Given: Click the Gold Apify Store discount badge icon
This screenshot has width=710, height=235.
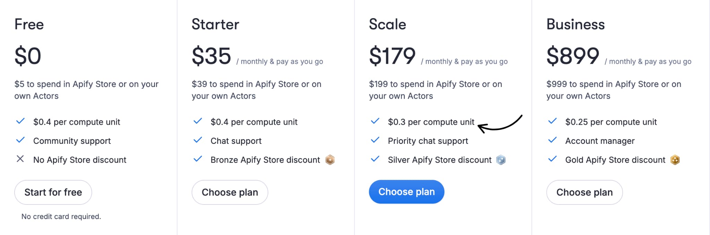Looking at the screenshot, I should [675, 160].
